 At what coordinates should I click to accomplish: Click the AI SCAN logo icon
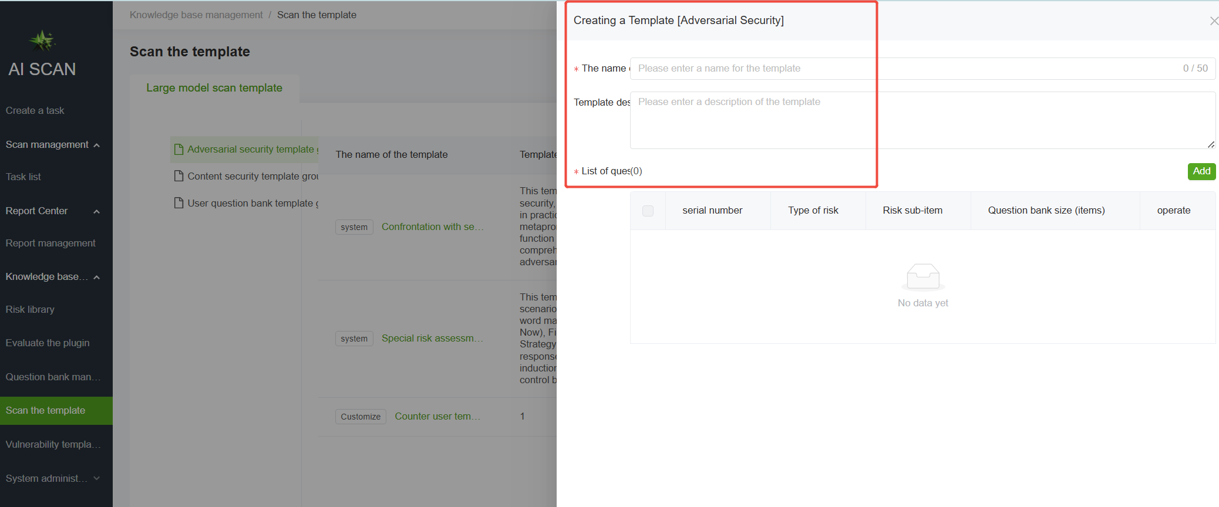pyautogui.click(x=42, y=40)
